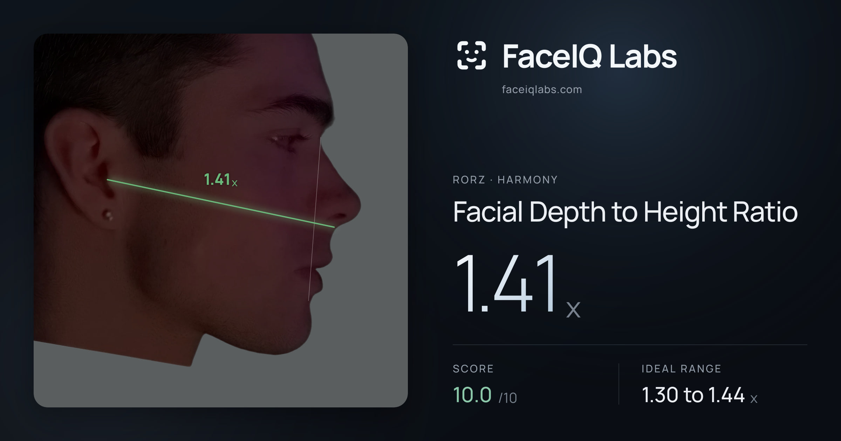Image resolution: width=841 pixels, height=441 pixels.
Task: Click the FaceIQ Labs face-scan logo icon
Action: point(471,55)
